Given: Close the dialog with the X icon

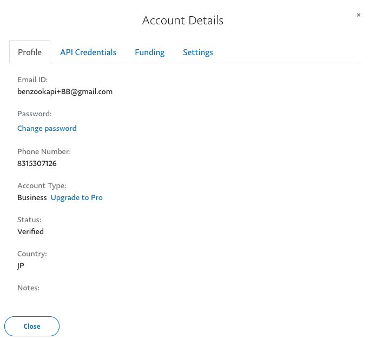Looking at the screenshot, I should point(358,15).
